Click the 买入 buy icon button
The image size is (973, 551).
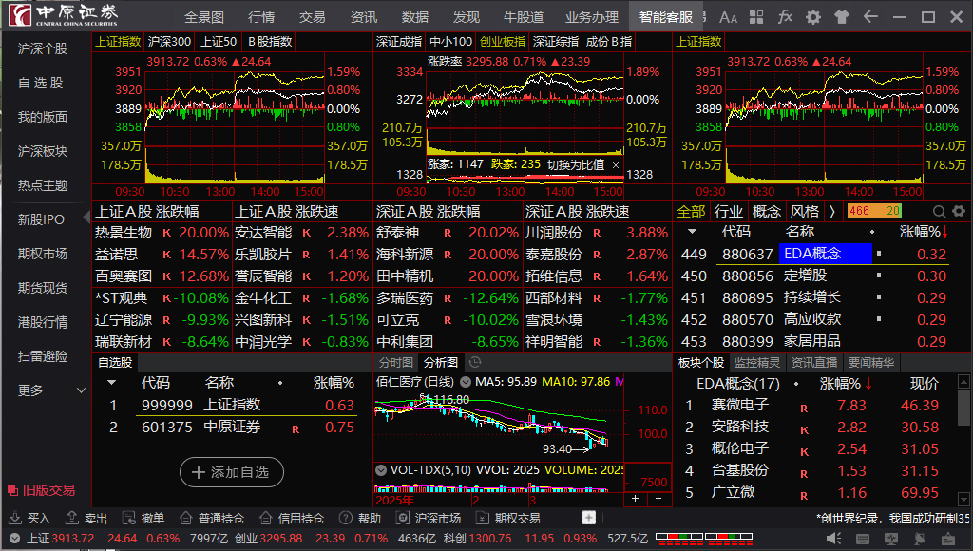(x=29, y=518)
